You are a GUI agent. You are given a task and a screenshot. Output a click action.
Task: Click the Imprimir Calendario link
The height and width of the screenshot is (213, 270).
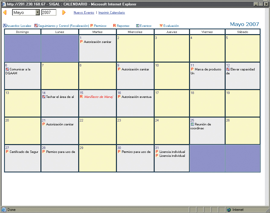pos(111,13)
